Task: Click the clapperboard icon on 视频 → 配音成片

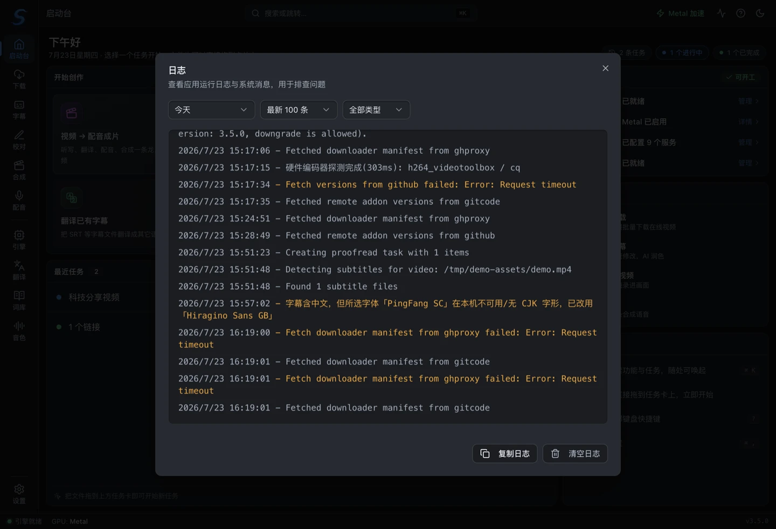Action: coord(71,113)
